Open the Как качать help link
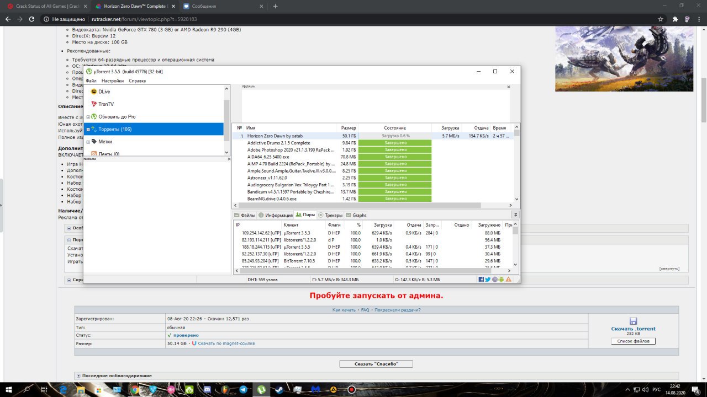The width and height of the screenshot is (707, 397). coord(344,310)
